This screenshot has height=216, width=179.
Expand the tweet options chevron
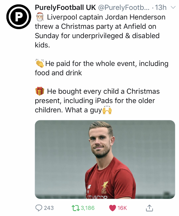point(174,8)
